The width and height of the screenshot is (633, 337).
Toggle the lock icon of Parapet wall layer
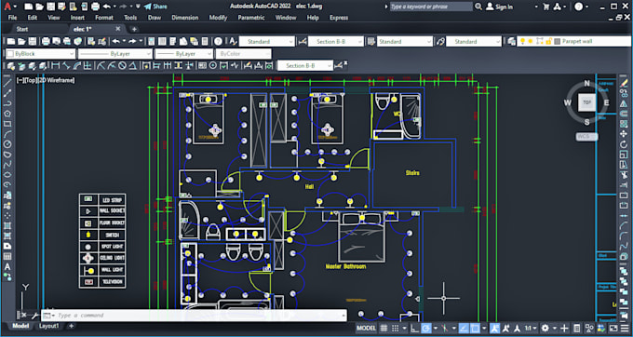548,41
